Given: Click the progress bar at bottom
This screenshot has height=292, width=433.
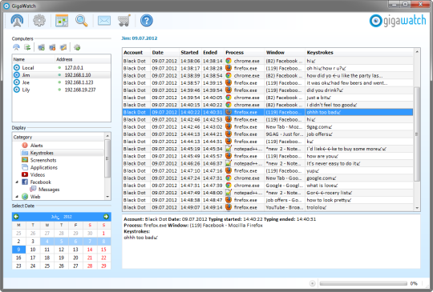Looking at the screenshot, I should [x=363, y=283].
